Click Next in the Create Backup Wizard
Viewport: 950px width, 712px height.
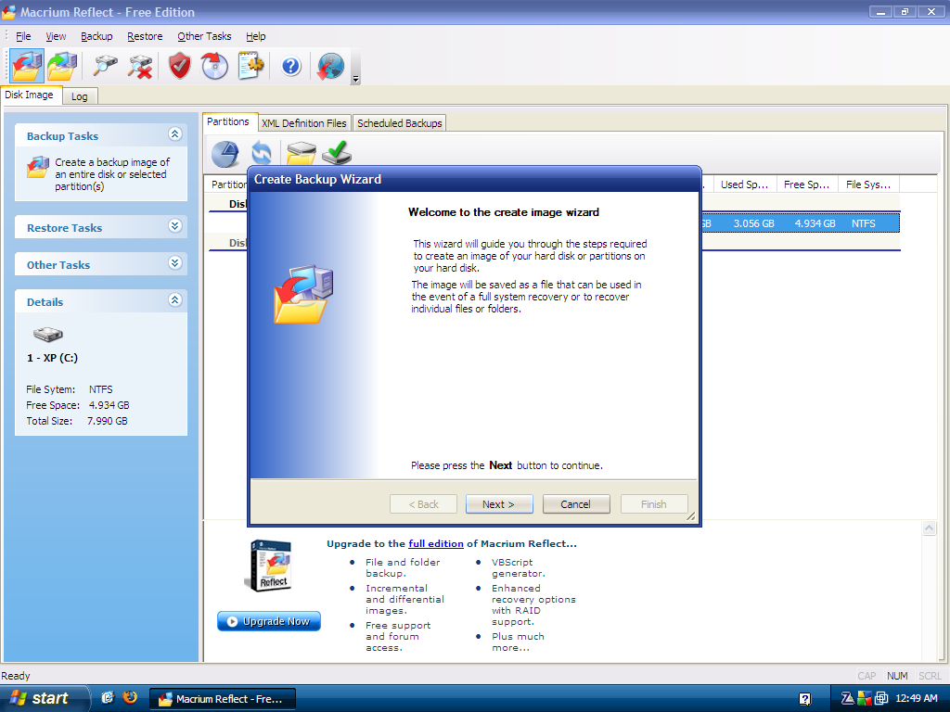click(x=498, y=504)
